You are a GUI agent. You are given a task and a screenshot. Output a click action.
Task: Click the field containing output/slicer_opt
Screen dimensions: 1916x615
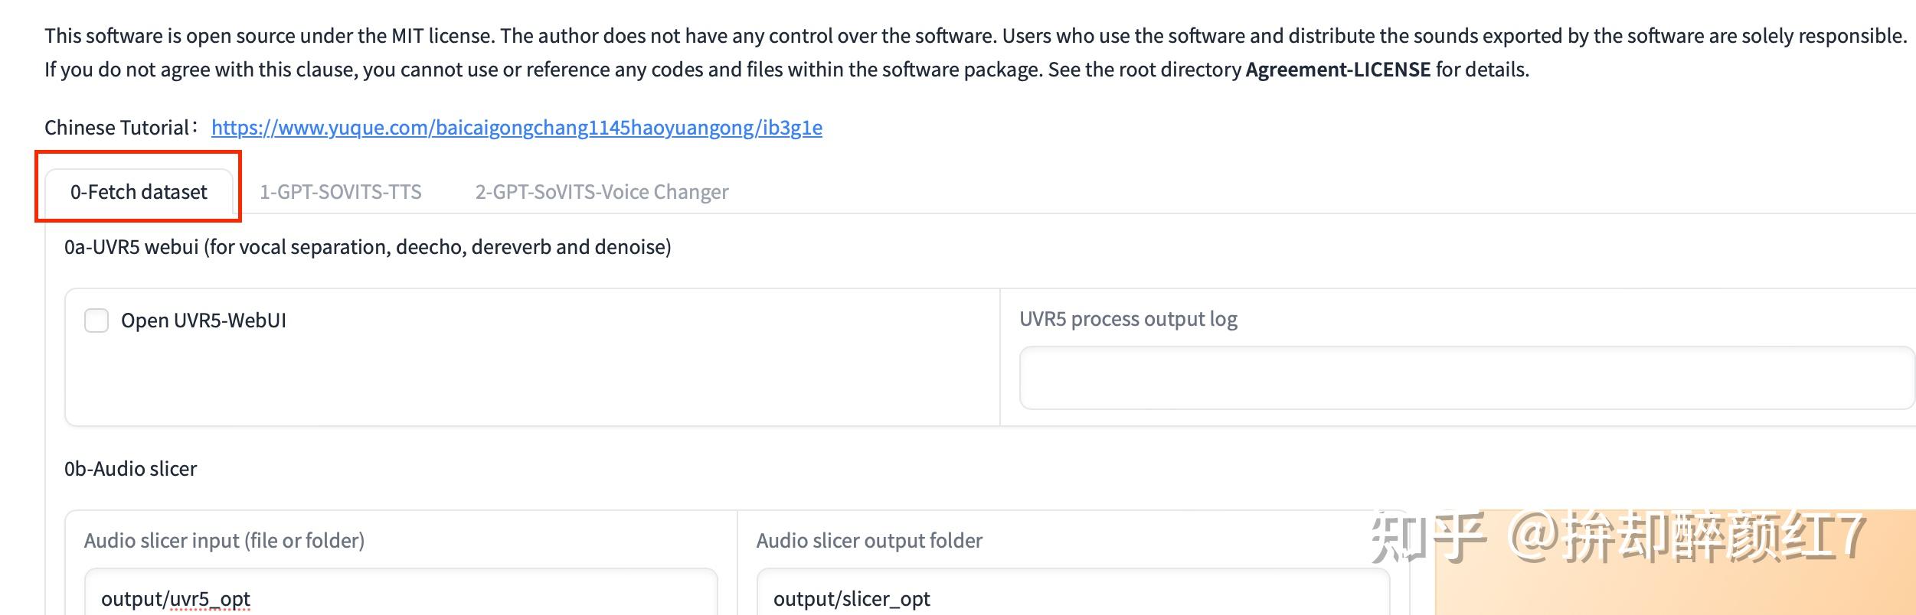[1072, 598]
